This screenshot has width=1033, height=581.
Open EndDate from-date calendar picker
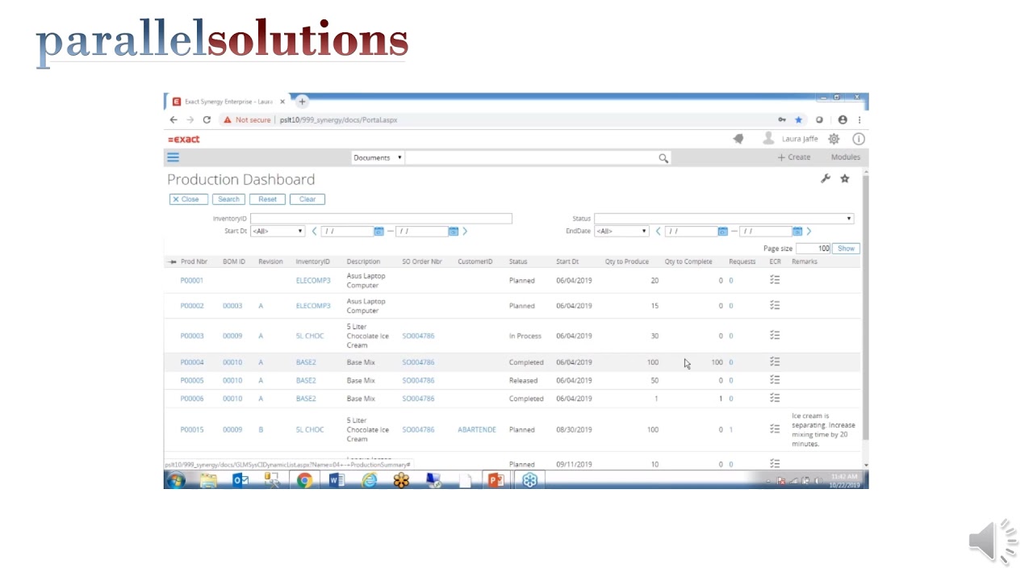click(x=722, y=232)
